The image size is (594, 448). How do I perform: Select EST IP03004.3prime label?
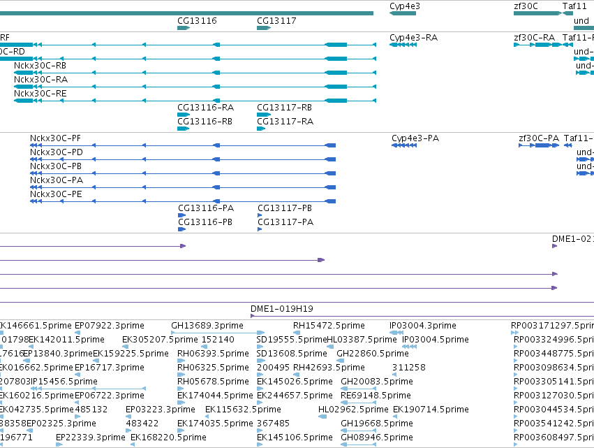pos(423,326)
